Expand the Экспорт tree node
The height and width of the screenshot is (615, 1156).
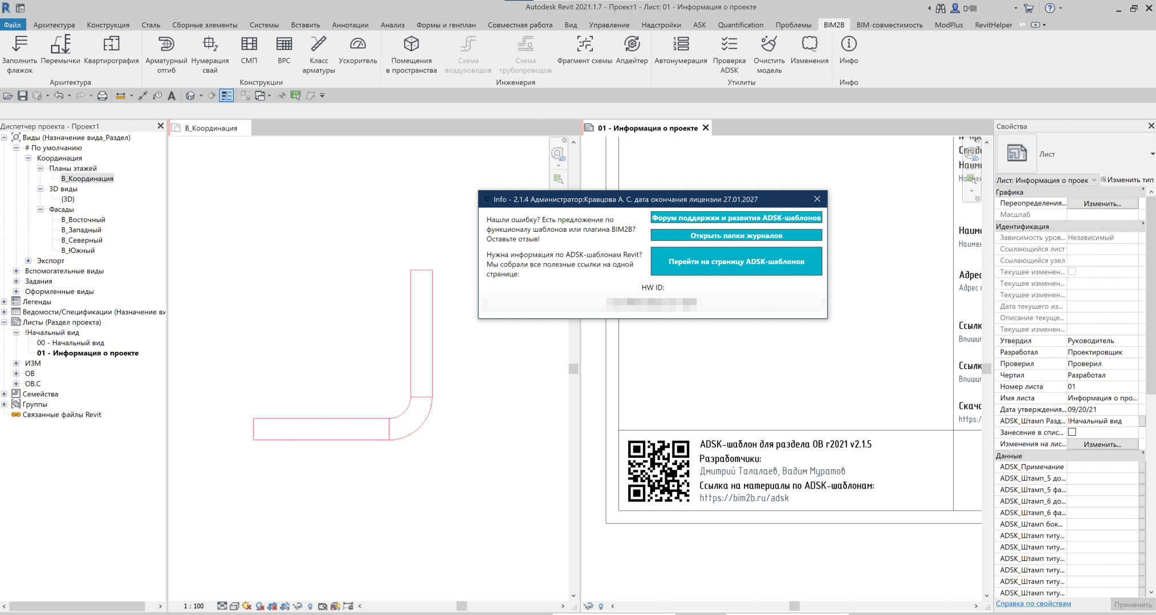(29, 261)
